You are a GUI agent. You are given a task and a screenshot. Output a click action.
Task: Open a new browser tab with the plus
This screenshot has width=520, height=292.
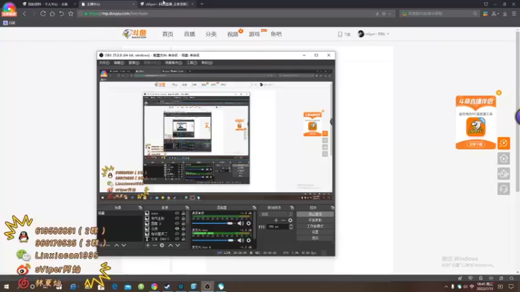coord(201,4)
